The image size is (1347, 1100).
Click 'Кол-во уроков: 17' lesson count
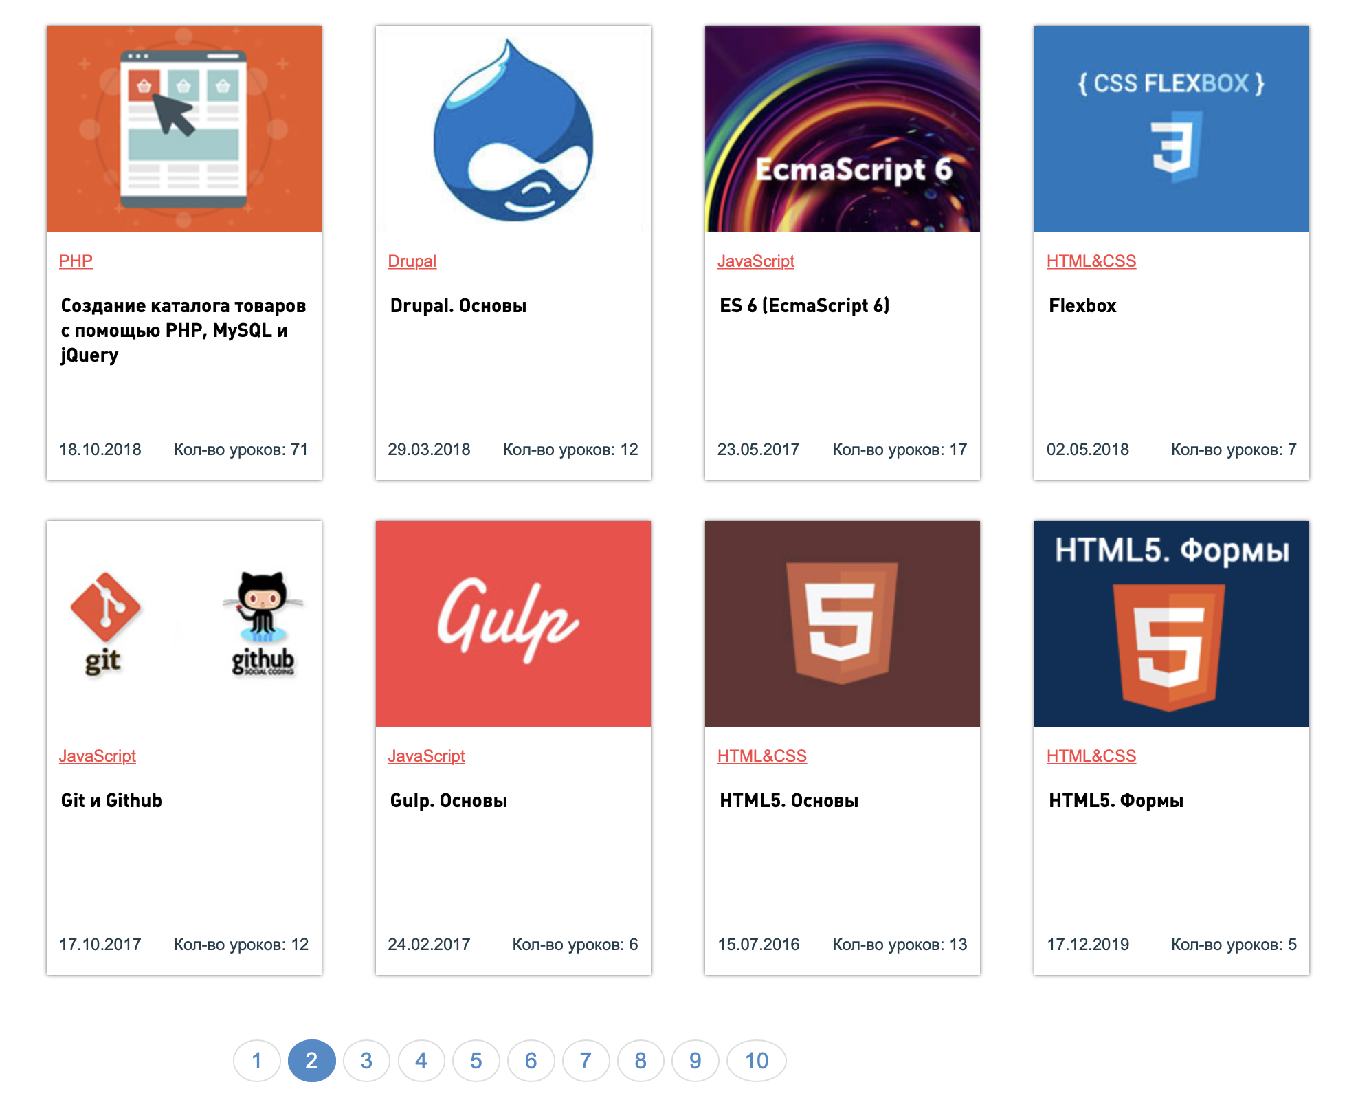click(900, 450)
